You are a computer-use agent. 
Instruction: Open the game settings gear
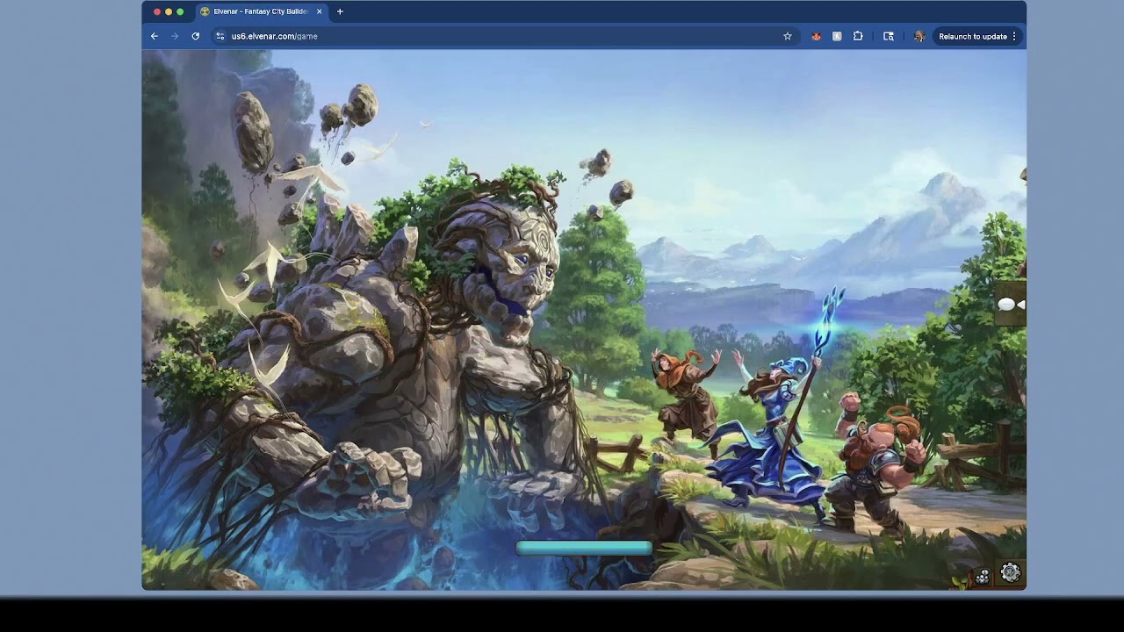1011,573
